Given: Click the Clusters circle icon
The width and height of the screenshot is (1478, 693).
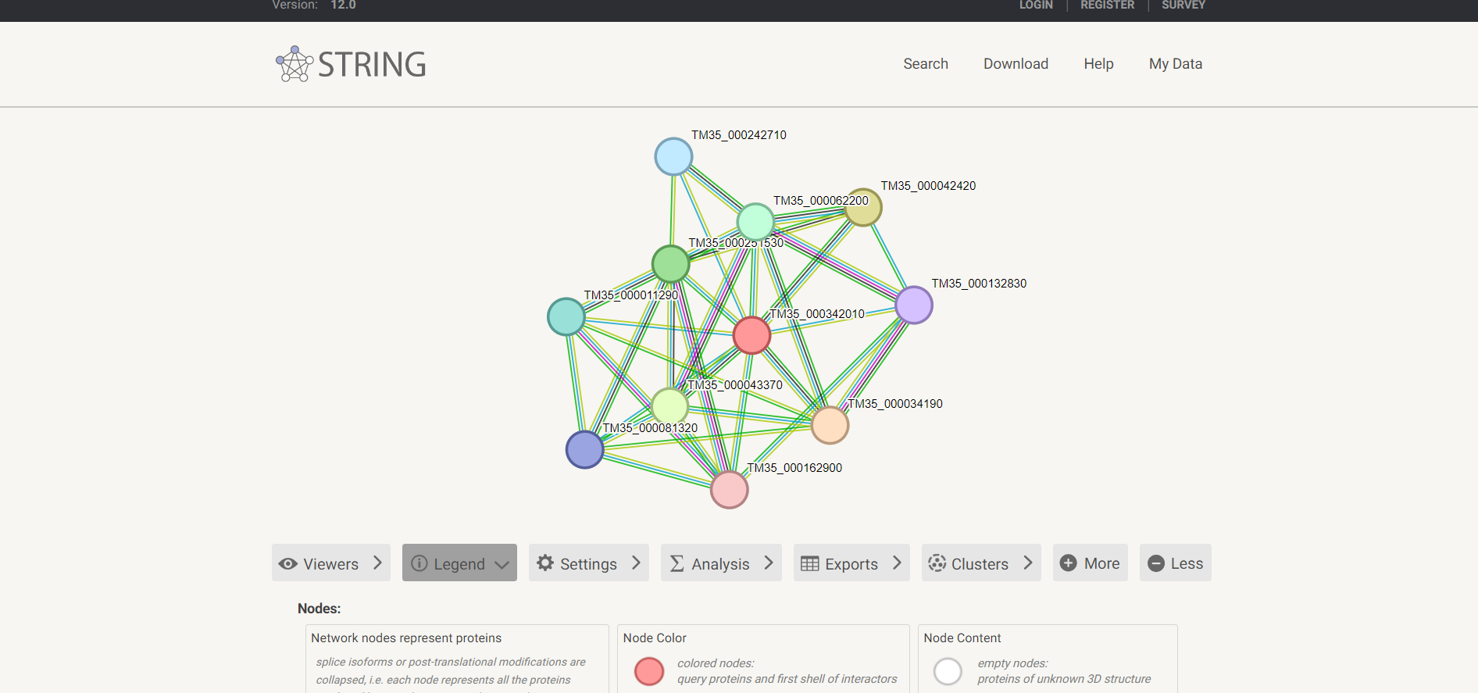Looking at the screenshot, I should point(937,563).
